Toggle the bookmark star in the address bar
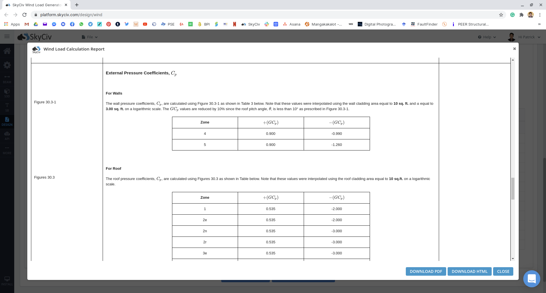This screenshot has height=293, width=546. [x=501, y=15]
